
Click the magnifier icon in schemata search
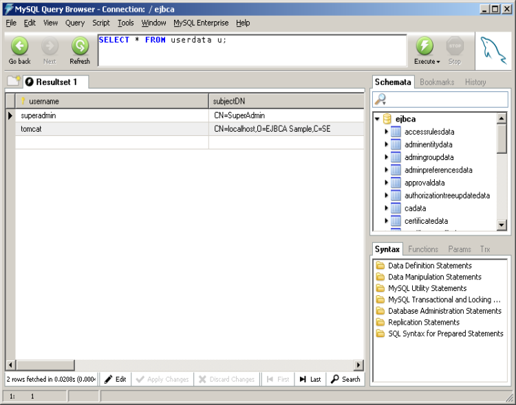(x=380, y=100)
